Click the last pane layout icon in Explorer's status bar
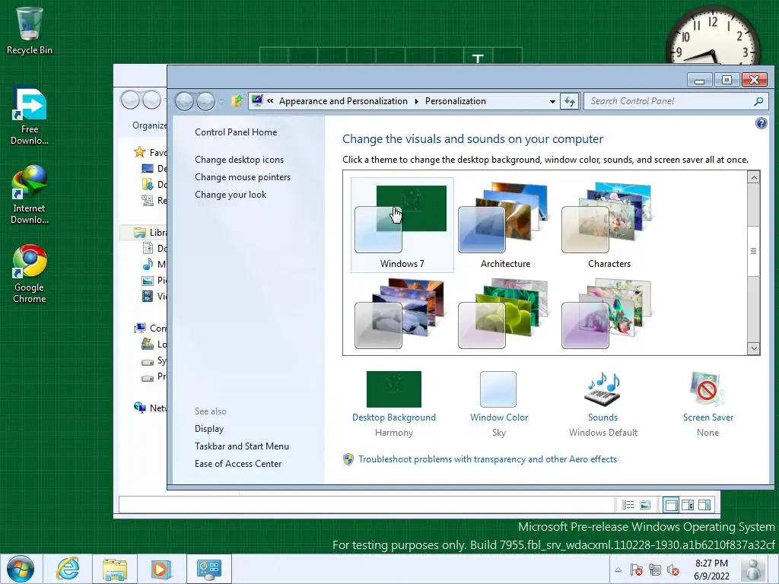Viewport: 779px width, 584px height. [704, 506]
